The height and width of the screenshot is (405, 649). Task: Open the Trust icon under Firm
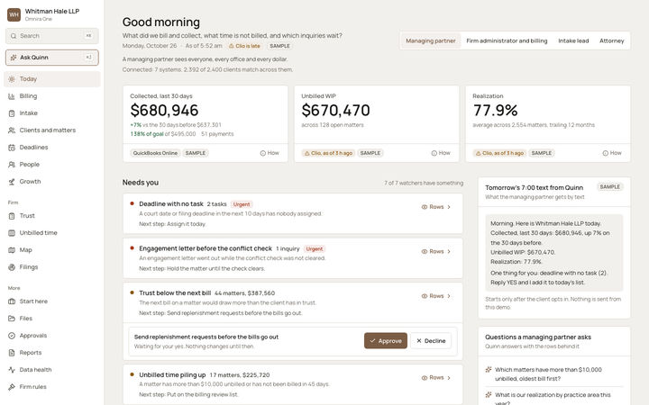(12, 216)
